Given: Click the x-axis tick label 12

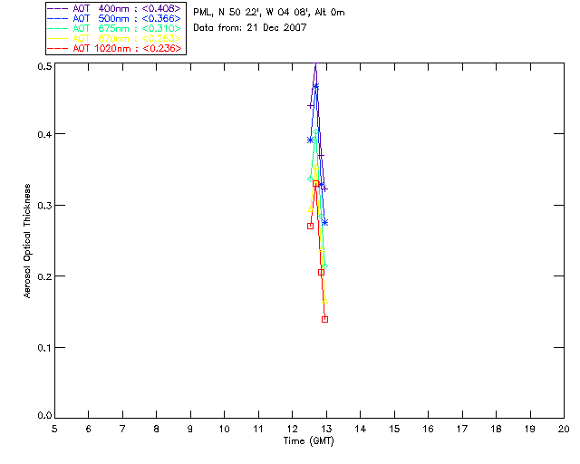Looking at the screenshot, I should (x=292, y=429).
